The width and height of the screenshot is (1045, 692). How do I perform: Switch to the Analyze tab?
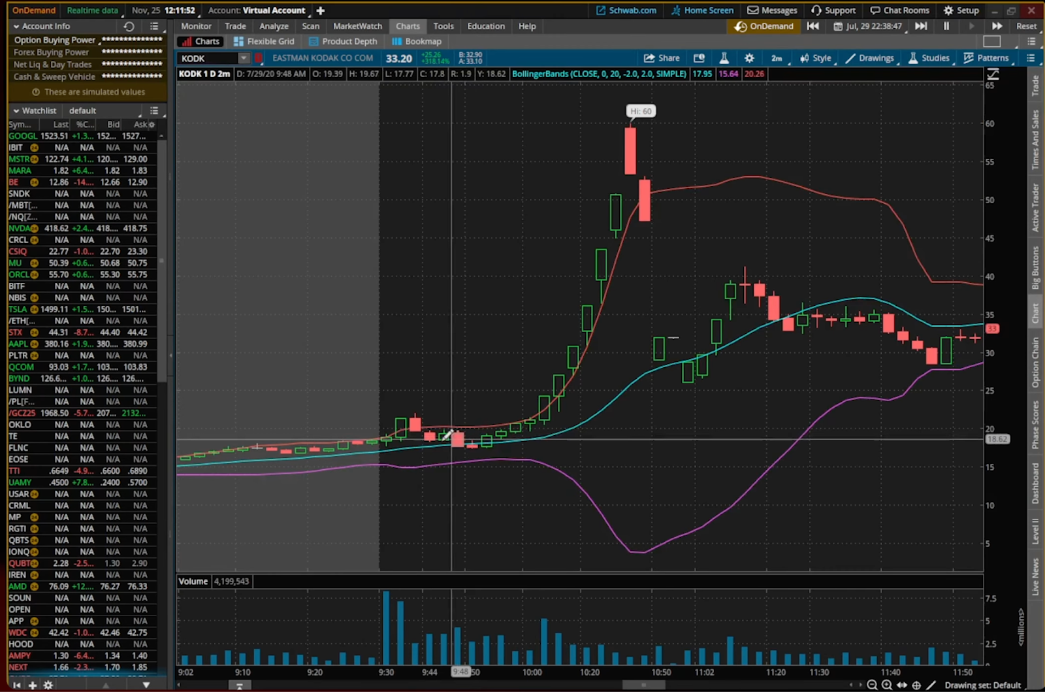(274, 26)
